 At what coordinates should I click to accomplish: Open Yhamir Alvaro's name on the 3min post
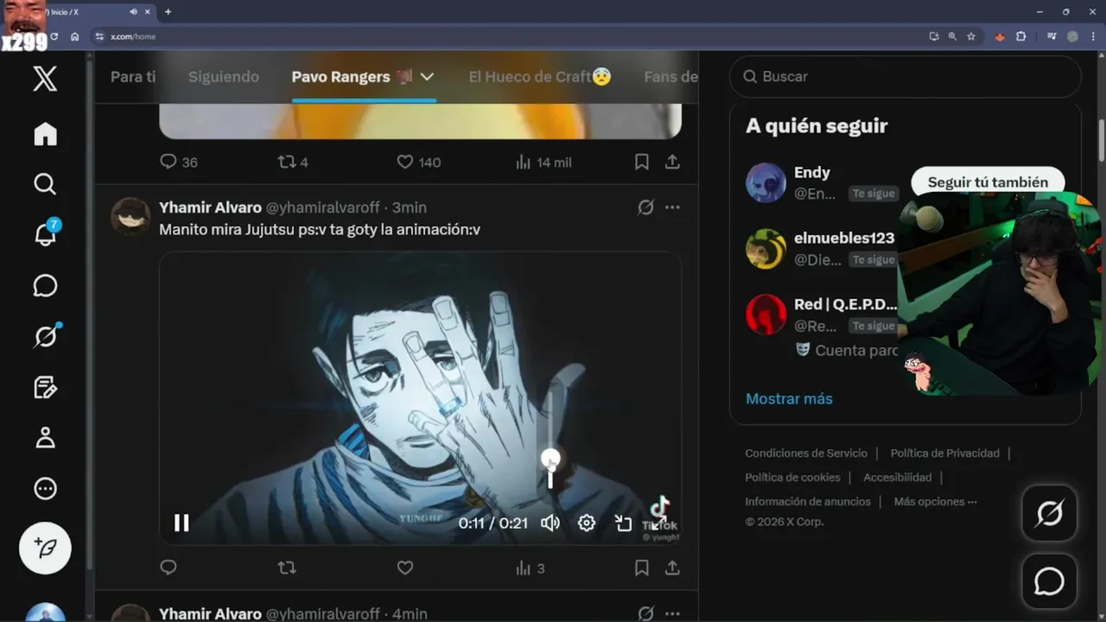210,207
